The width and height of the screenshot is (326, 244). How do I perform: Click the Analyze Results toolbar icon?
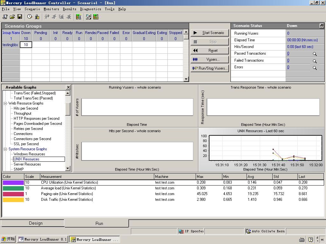tap(79, 17)
